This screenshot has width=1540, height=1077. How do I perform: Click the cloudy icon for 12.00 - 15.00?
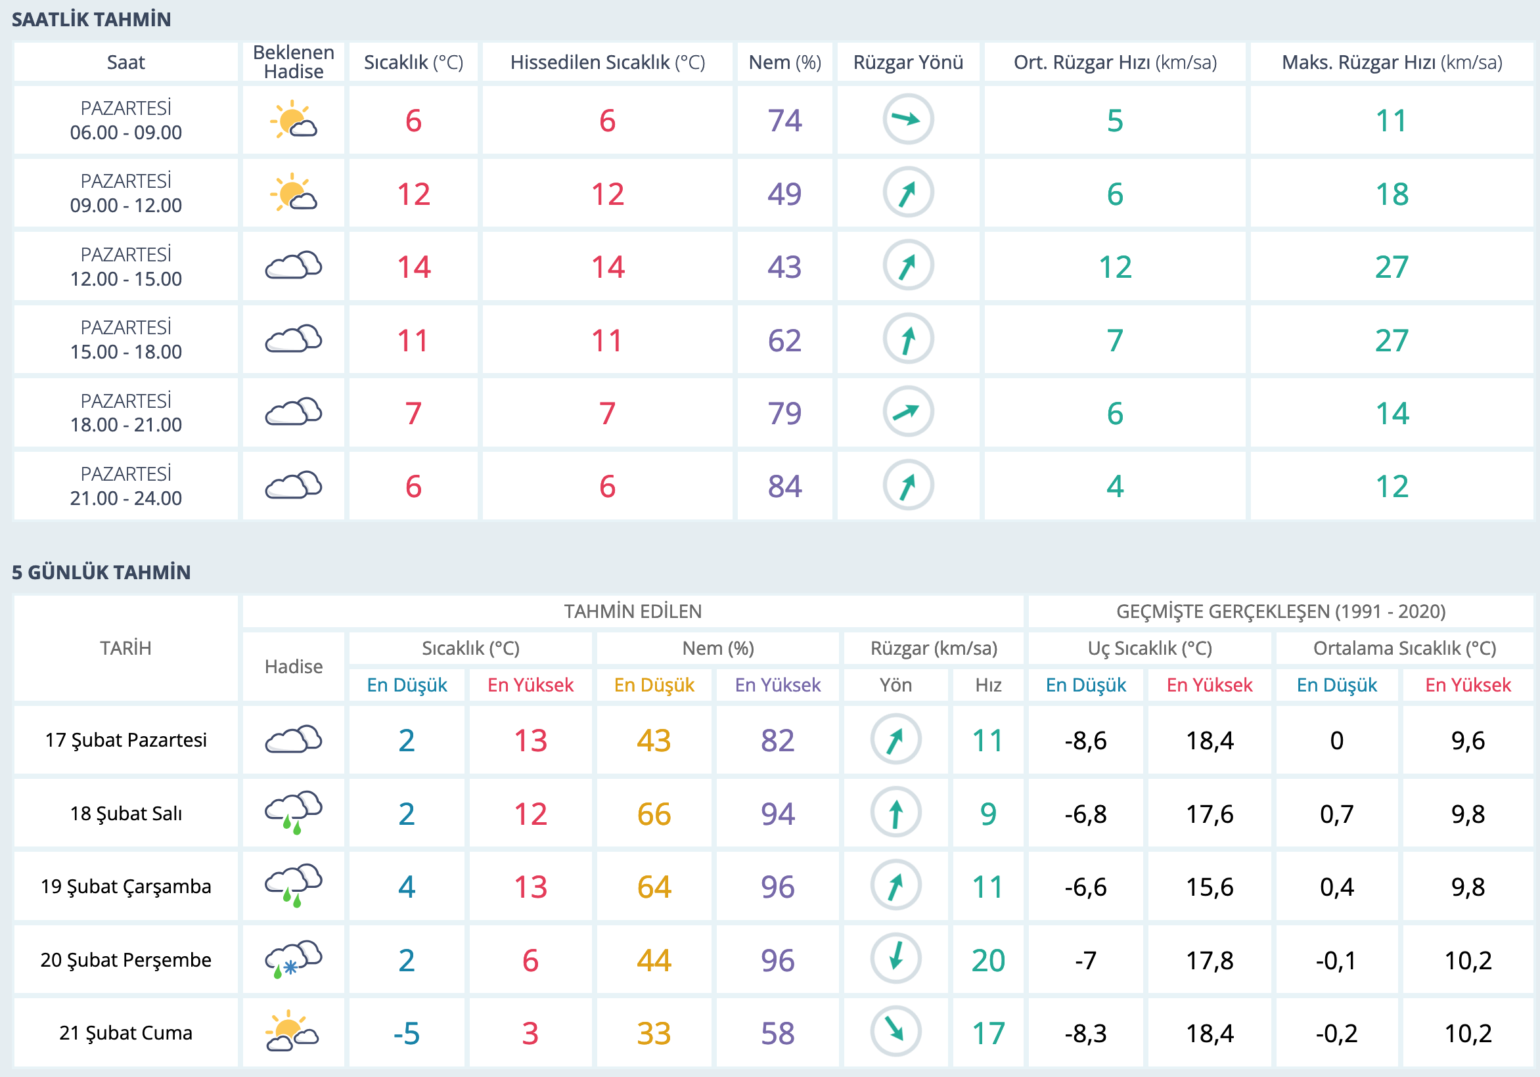point(293,266)
